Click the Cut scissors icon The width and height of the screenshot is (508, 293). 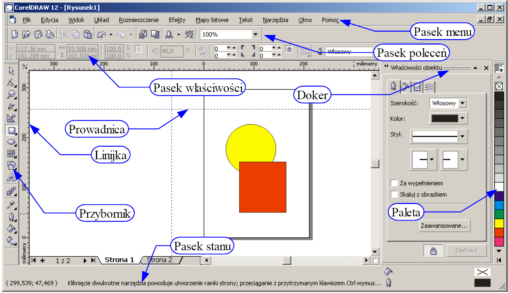[x=64, y=35]
